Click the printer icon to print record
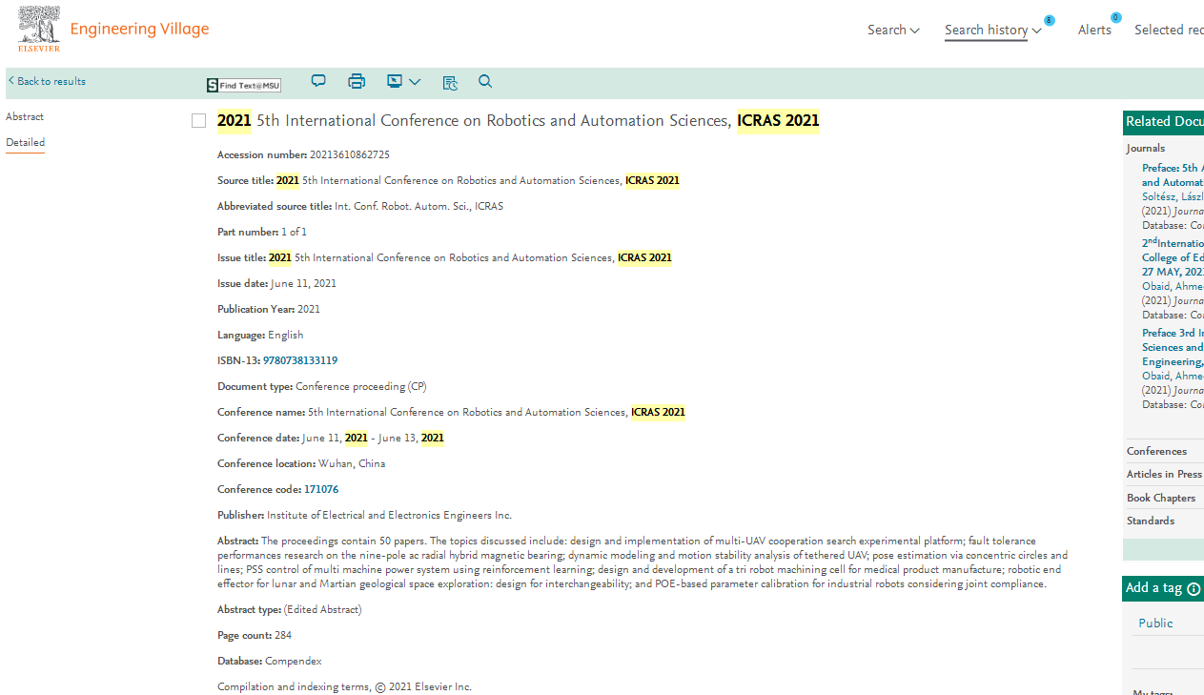This screenshot has width=1204, height=695. [x=357, y=81]
